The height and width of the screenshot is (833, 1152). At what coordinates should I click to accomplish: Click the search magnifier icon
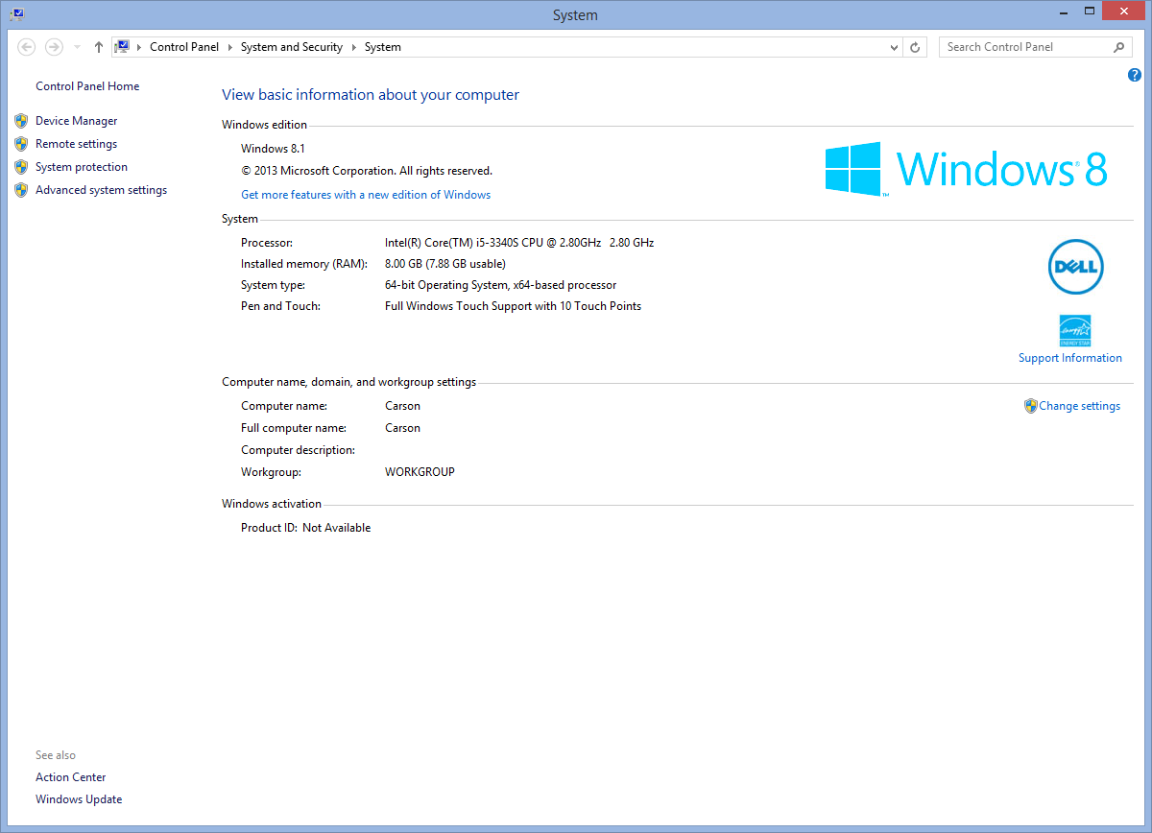click(1119, 47)
